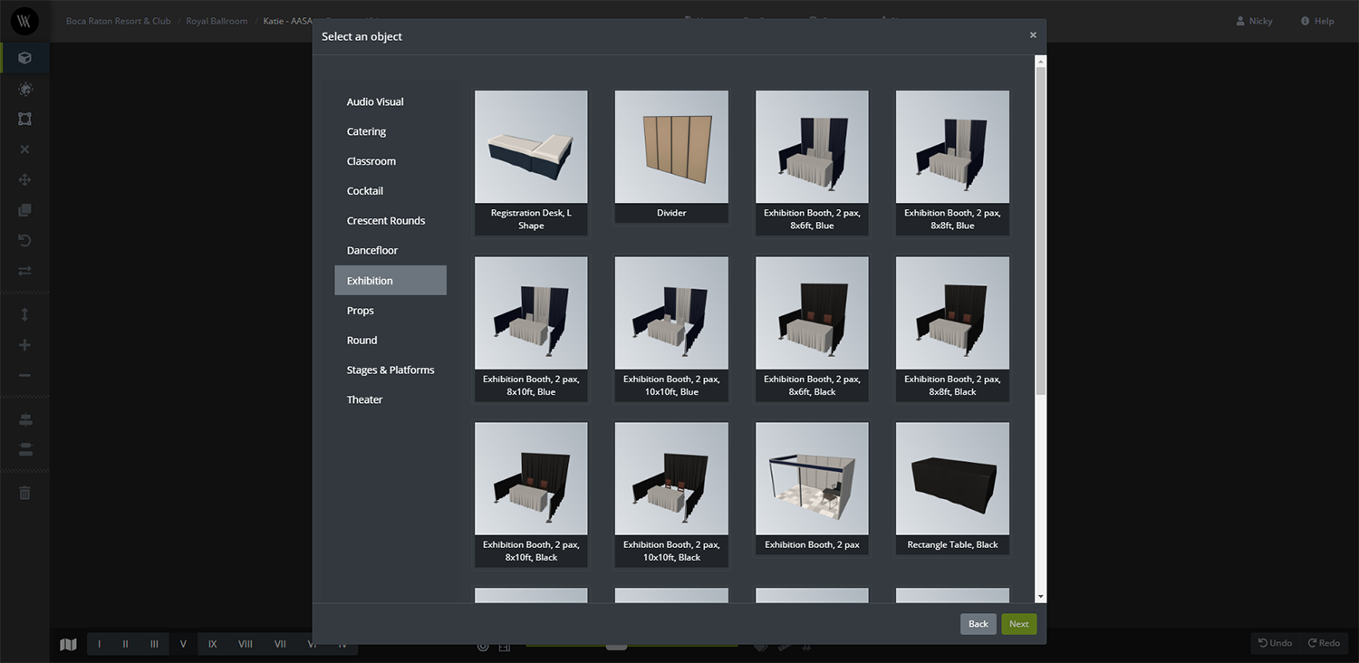Select Exhibition Booth 2 pax 10x10ft Blue
This screenshot has width=1359, height=663.
(671, 329)
